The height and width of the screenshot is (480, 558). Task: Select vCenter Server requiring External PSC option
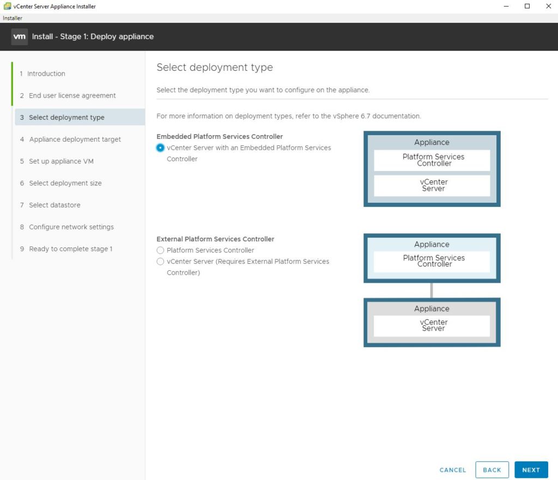click(x=160, y=262)
